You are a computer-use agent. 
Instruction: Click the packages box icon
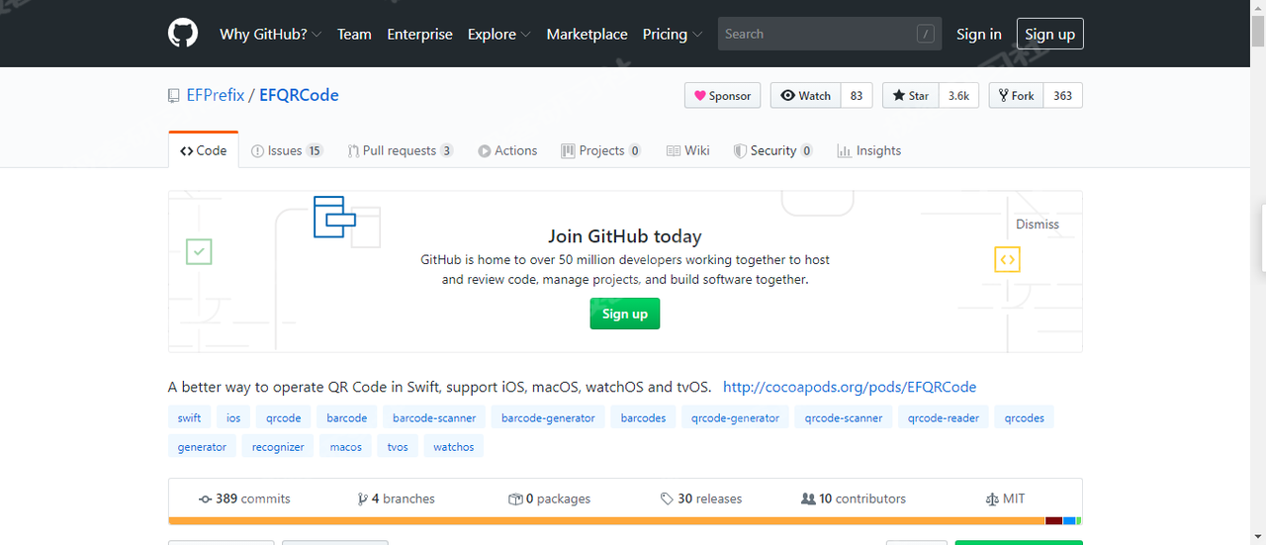[x=514, y=499]
